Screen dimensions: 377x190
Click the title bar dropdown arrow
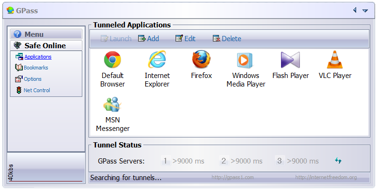point(365,10)
